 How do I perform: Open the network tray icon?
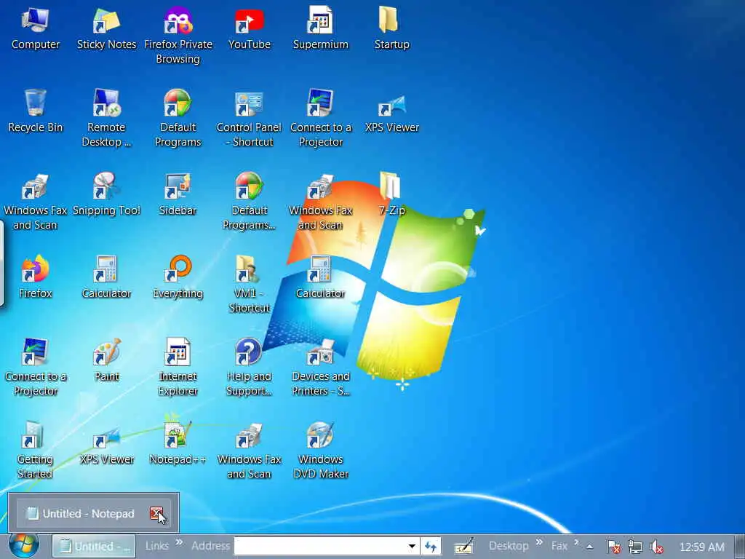[x=635, y=547]
